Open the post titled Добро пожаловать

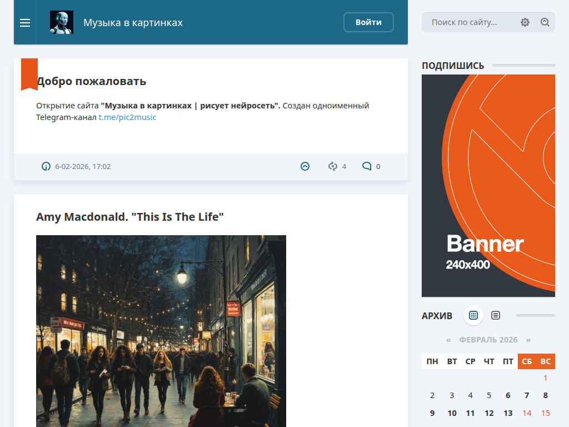click(x=91, y=81)
